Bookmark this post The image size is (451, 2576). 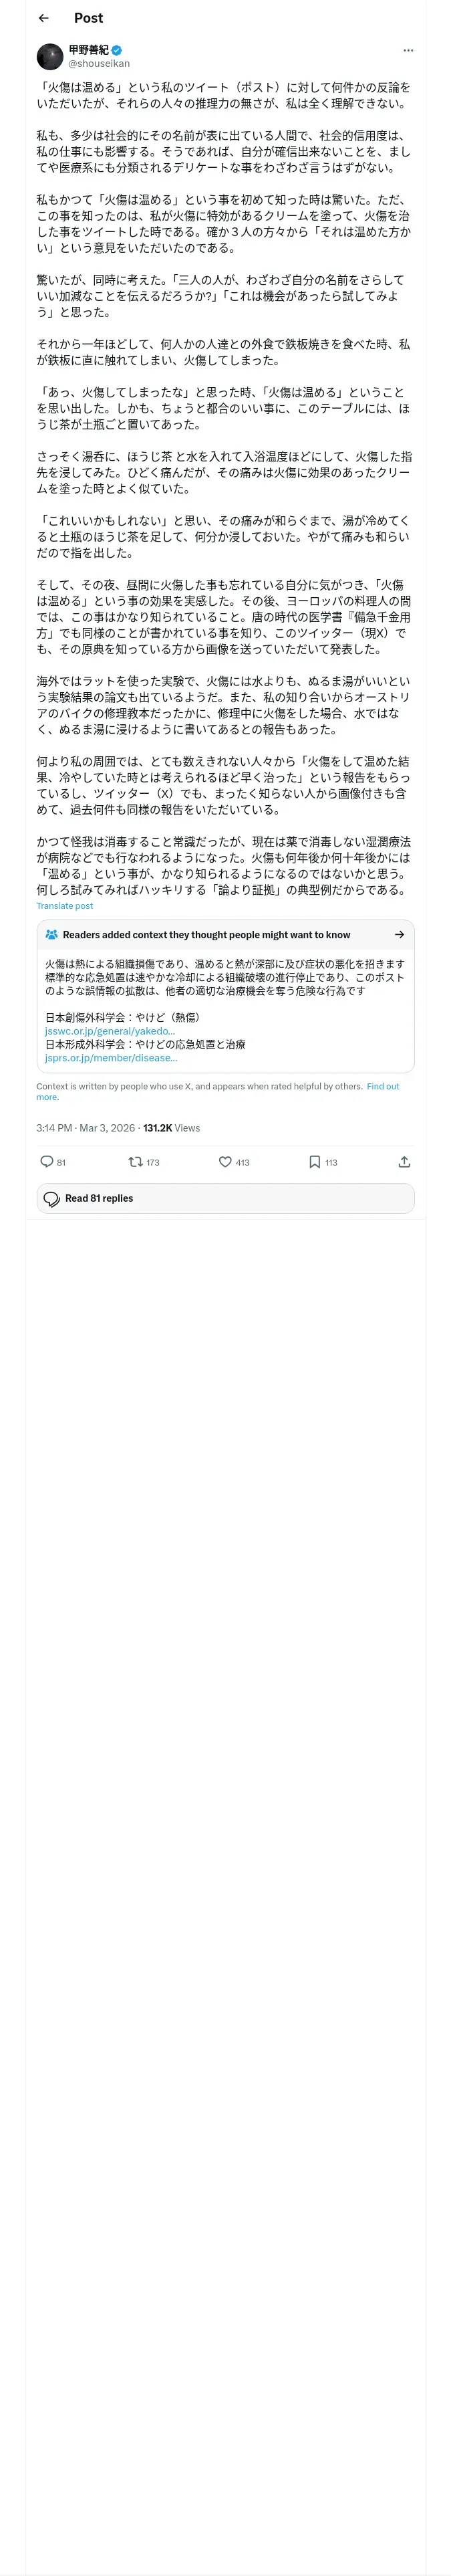click(314, 1162)
